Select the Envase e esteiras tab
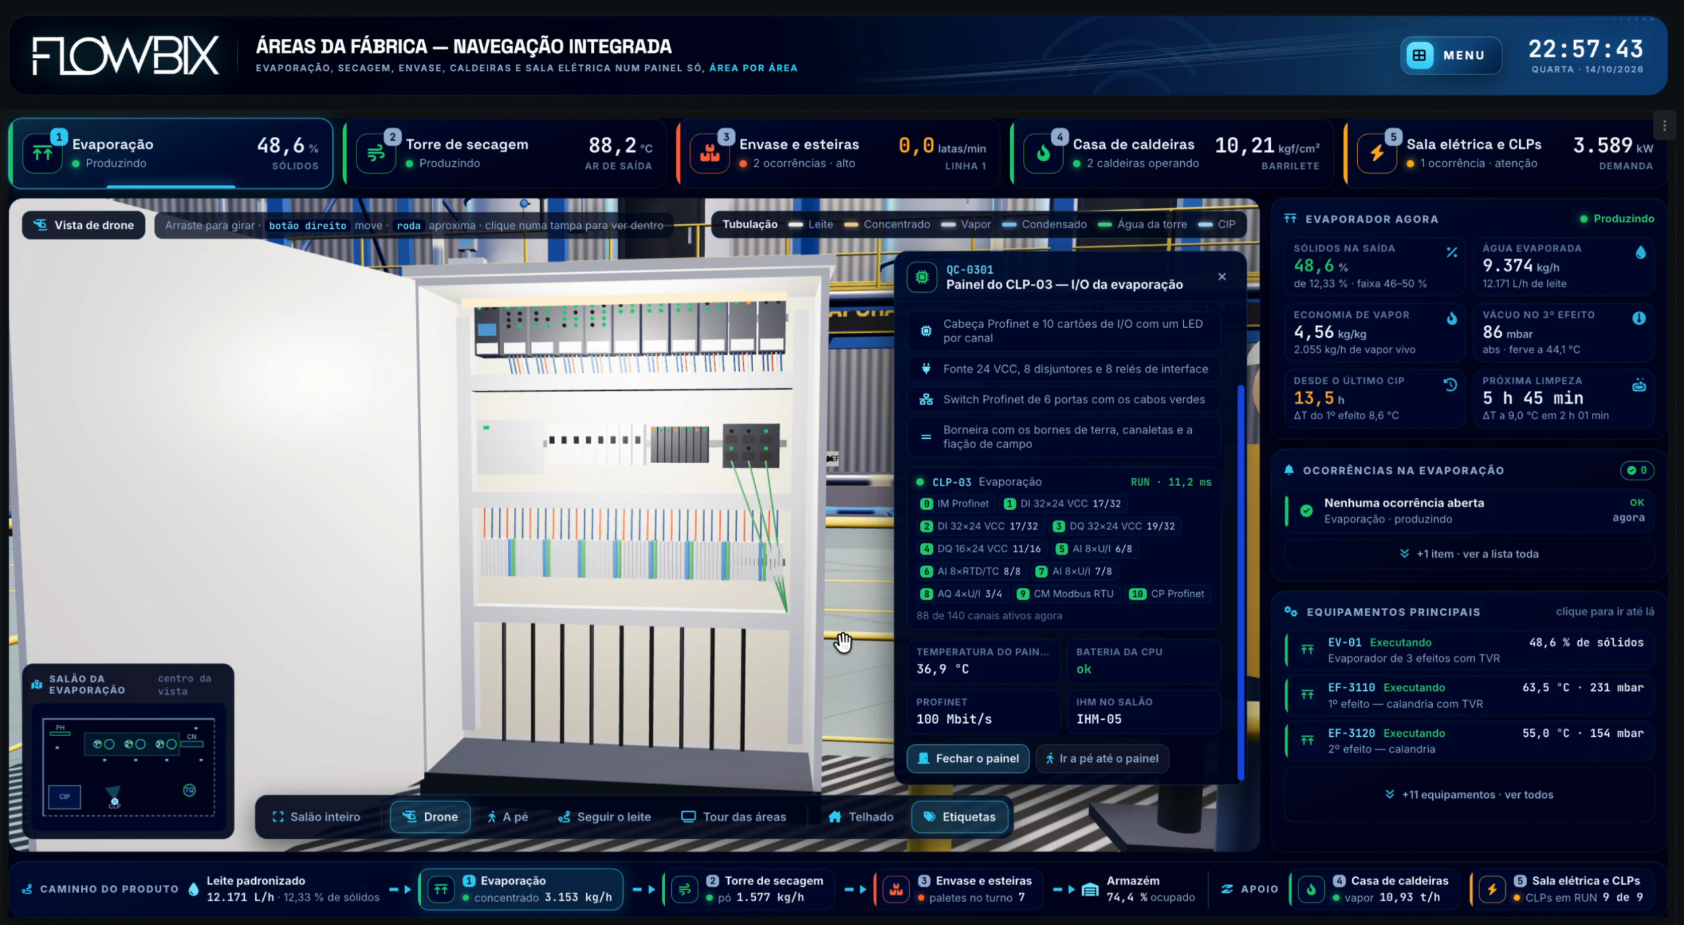Screen dimensions: 1684x925 click(838, 153)
